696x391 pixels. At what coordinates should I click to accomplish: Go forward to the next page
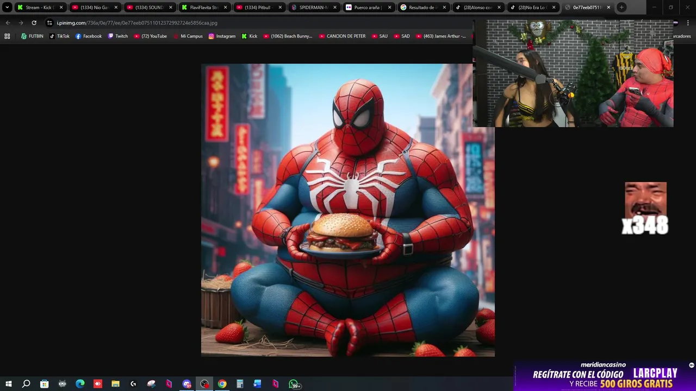[x=21, y=23]
